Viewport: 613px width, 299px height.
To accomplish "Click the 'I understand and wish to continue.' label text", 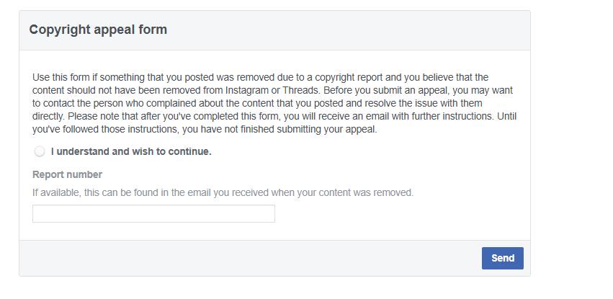I will coord(130,152).
